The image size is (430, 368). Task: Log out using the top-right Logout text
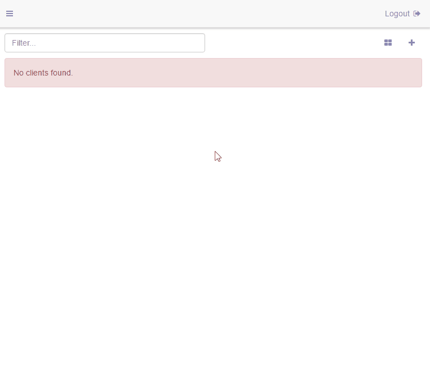tap(397, 14)
